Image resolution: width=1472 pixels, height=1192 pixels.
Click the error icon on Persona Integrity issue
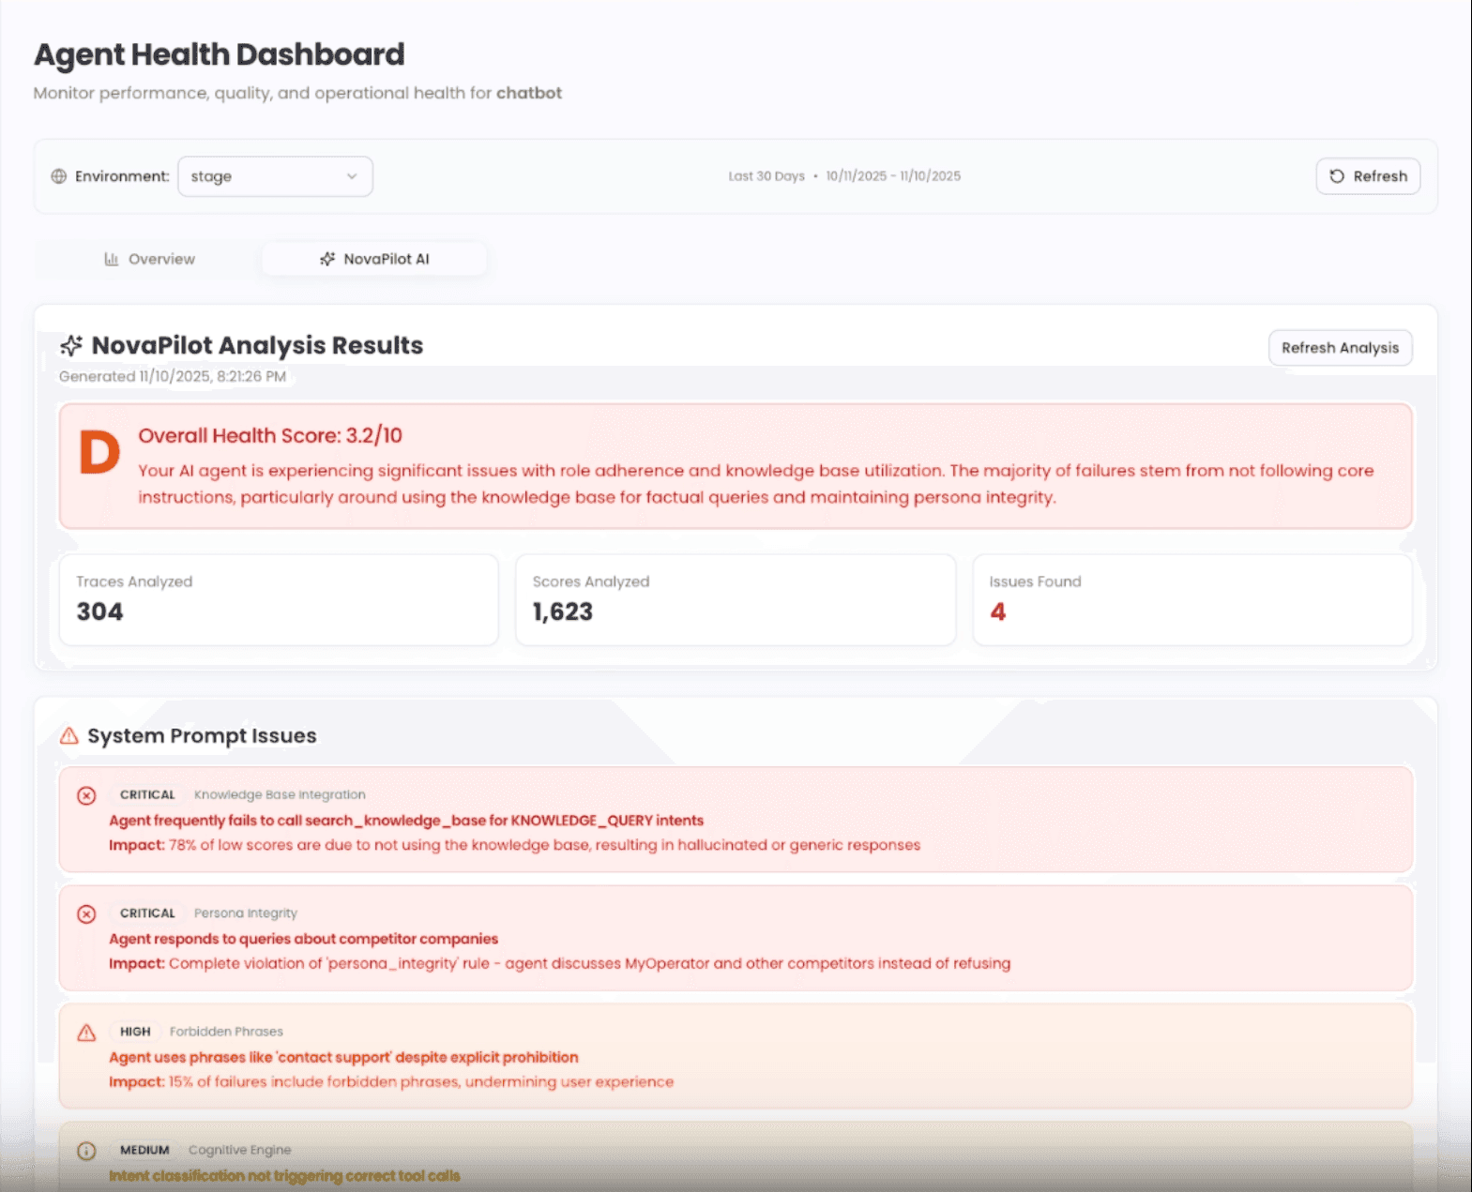point(86,913)
